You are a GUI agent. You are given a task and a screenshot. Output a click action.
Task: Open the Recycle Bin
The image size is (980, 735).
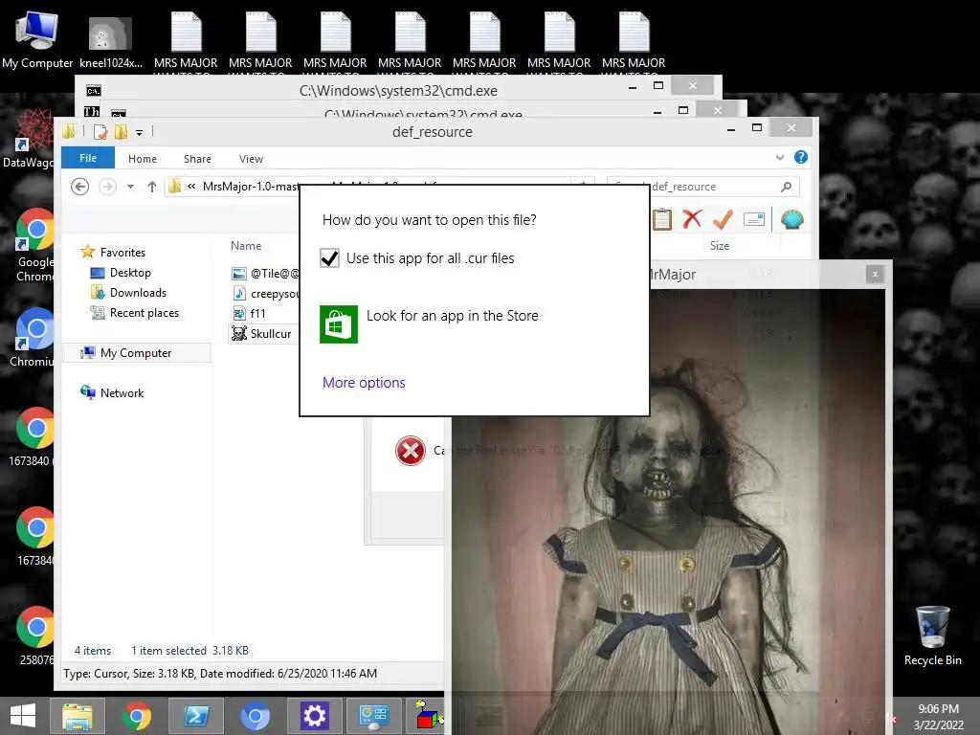932,635
